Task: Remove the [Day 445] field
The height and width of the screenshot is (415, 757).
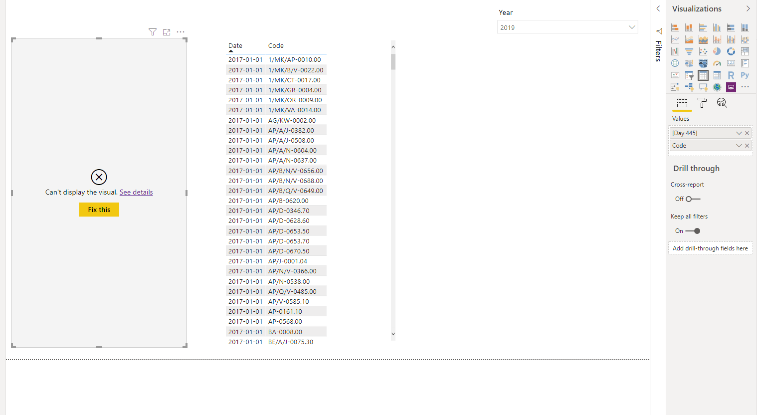Action: pyautogui.click(x=747, y=133)
